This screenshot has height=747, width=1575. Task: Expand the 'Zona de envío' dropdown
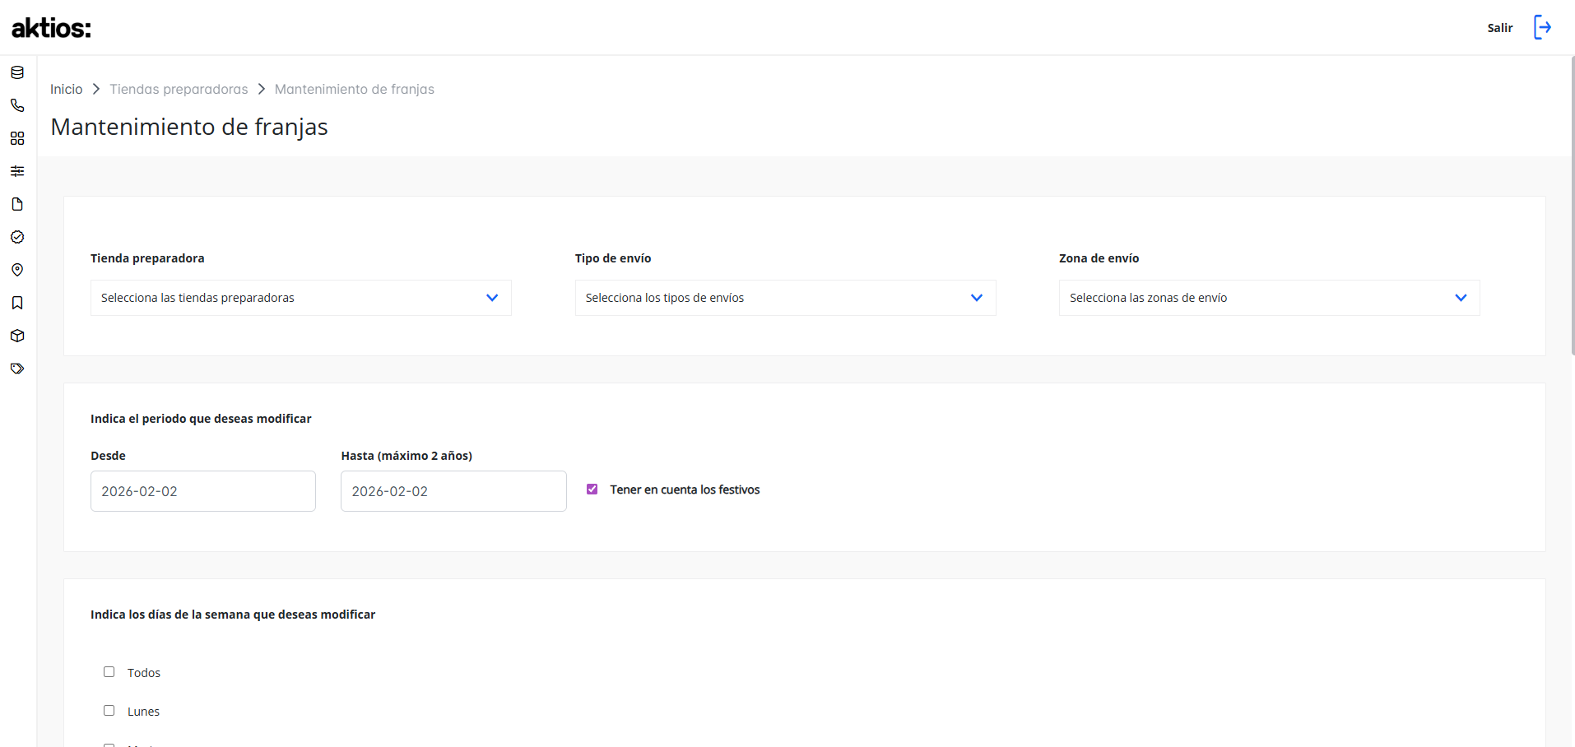click(1270, 298)
